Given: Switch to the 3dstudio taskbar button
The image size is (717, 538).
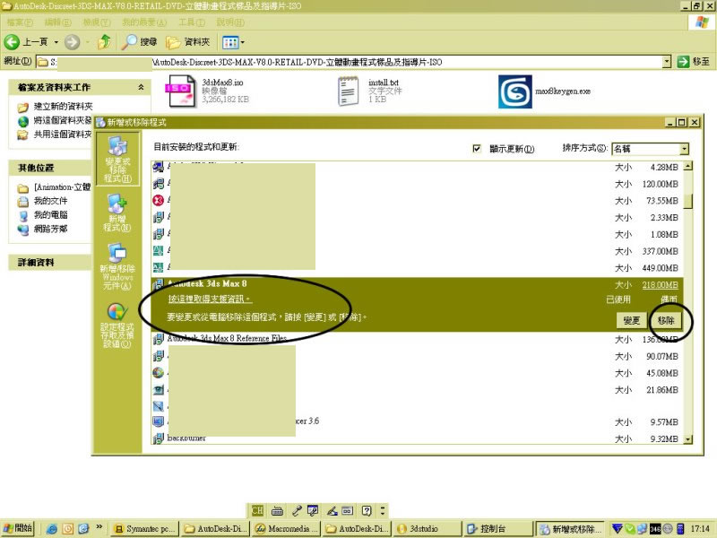Looking at the screenshot, I should point(428,529).
